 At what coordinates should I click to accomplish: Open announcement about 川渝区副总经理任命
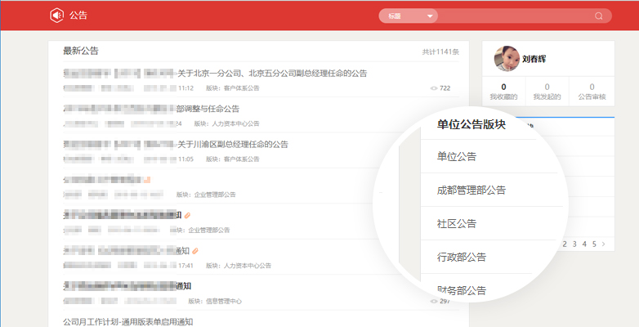232,144
